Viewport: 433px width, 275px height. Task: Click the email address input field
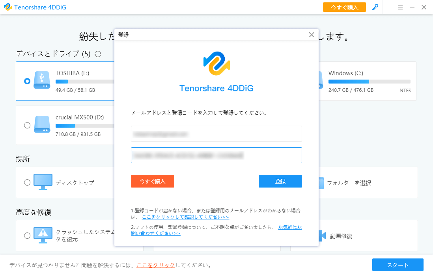216,134
